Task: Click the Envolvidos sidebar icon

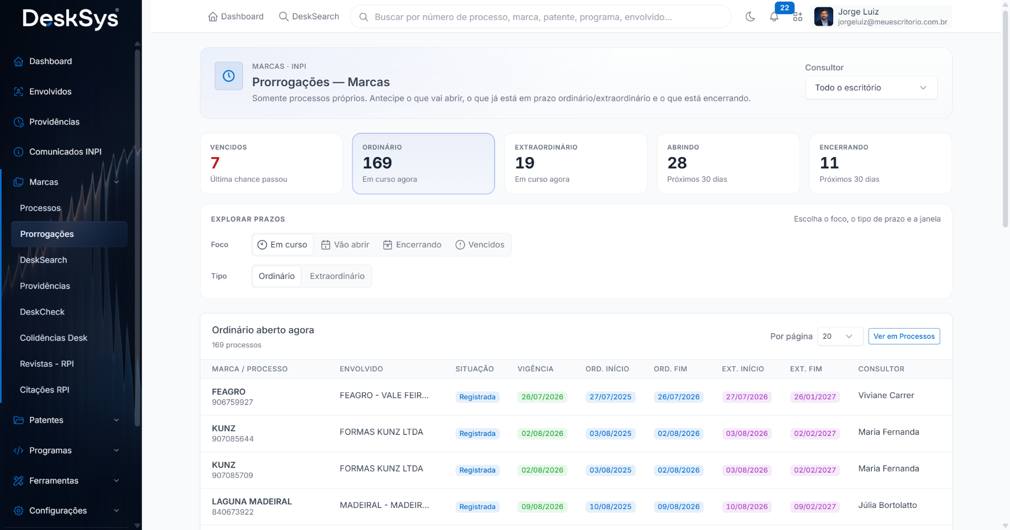Action: pos(18,91)
